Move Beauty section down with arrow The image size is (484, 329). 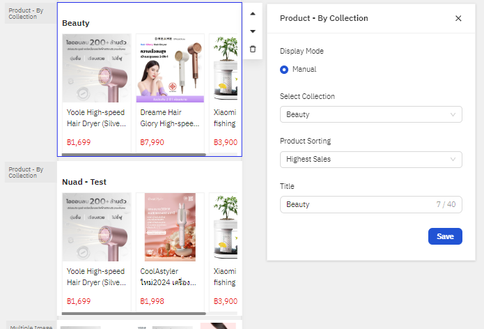click(253, 31)
